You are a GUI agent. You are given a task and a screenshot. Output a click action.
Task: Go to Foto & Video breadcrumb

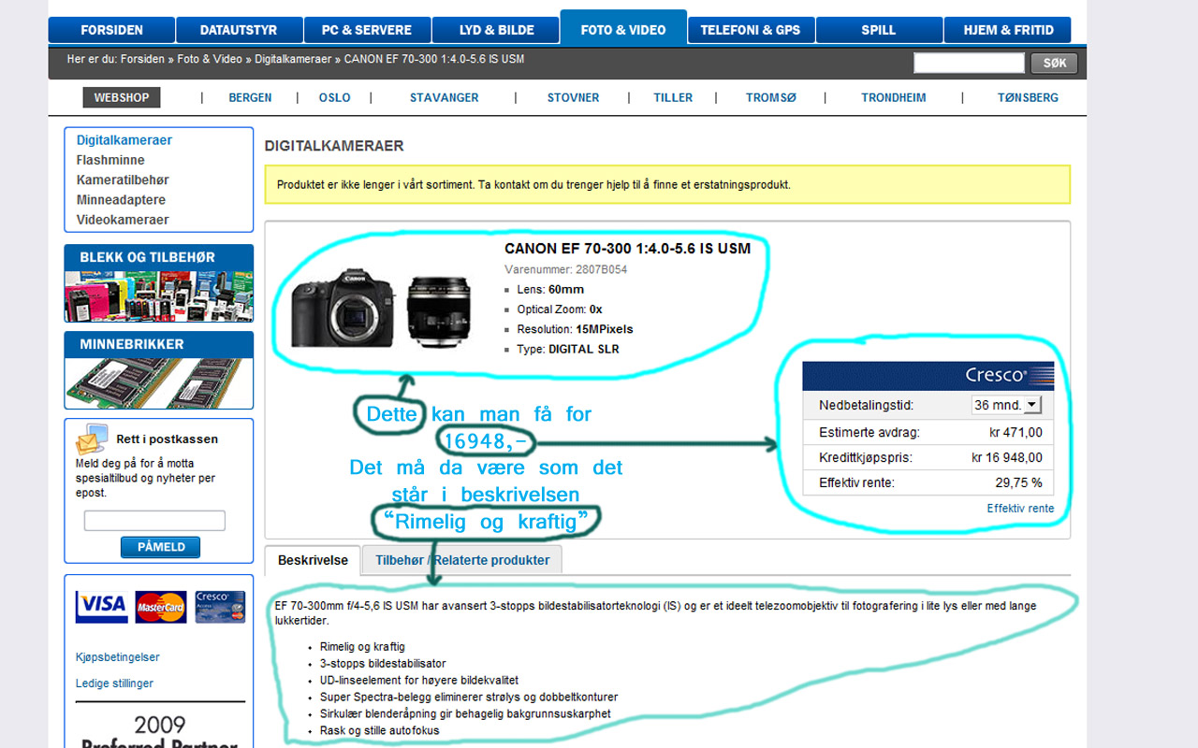[x=210, y=59]
